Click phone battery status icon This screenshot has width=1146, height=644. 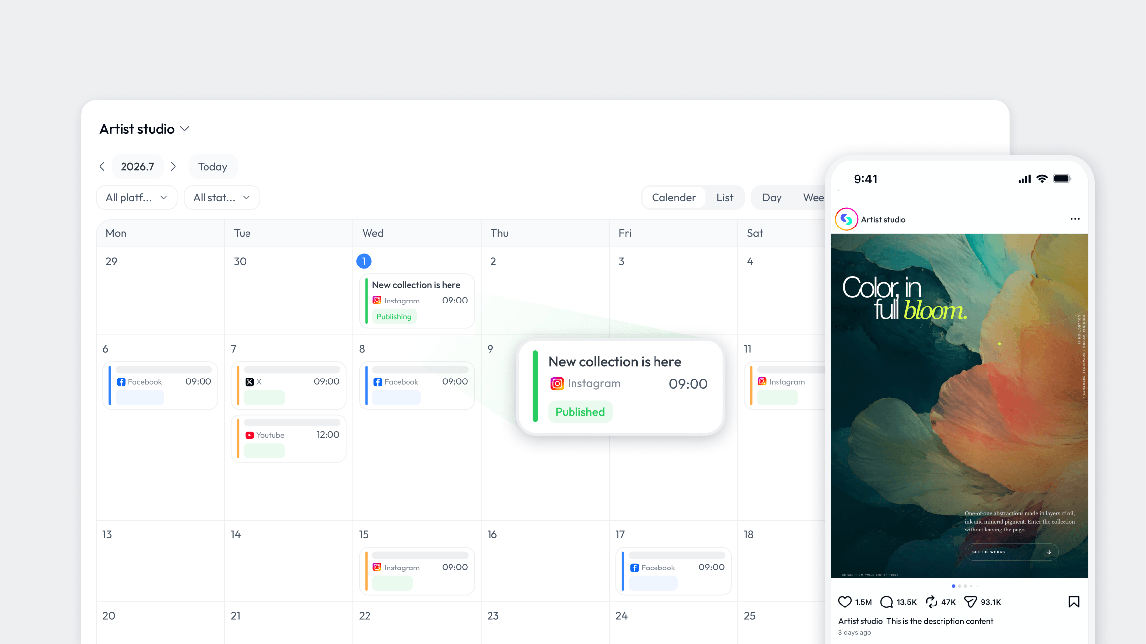1062,179
